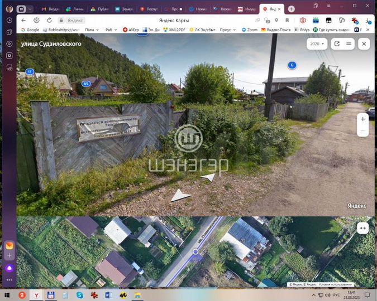Open the Windows notification center icon
The width and height of the screenshot is (377, 301).
pos(367,295)
